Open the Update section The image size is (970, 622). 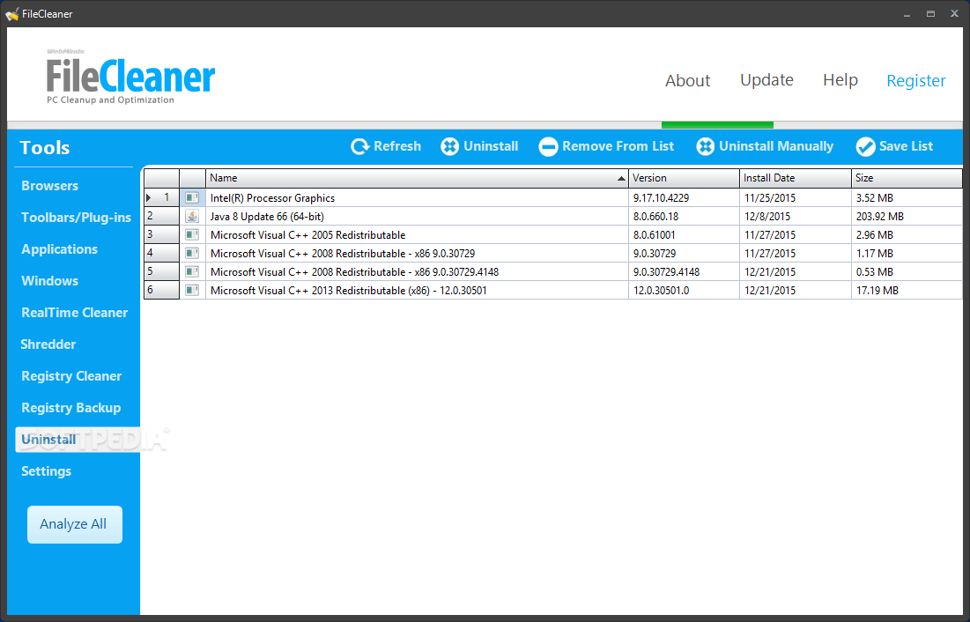tap(766, 80)
